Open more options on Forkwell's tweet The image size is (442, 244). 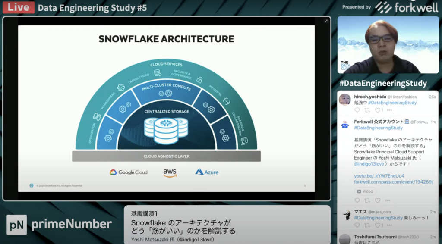[x=388, y=200]
